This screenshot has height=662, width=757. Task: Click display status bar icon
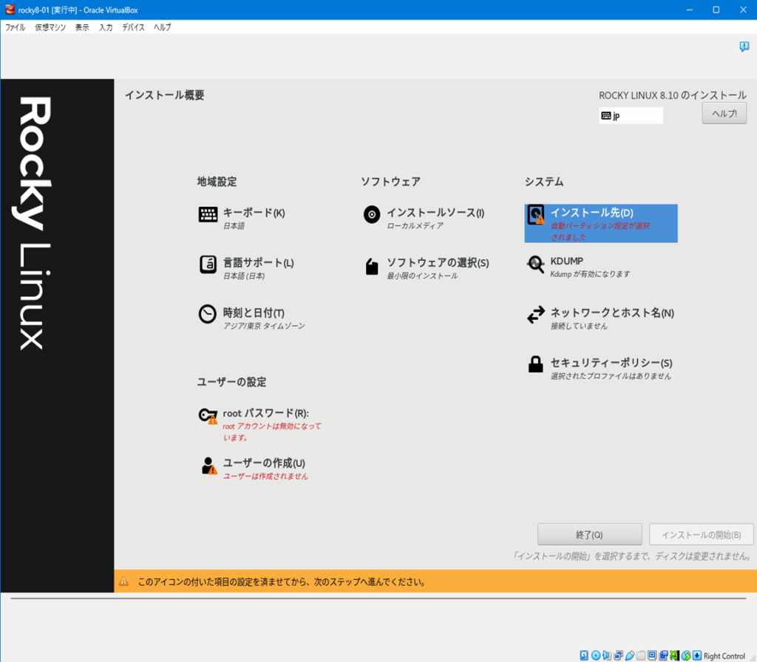pyautogui.click(x=652, y=655)
